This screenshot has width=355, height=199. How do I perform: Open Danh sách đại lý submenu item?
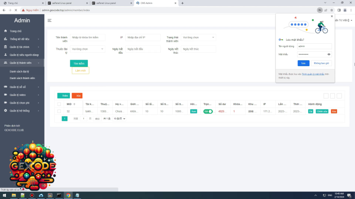click(x=19, y=72)
